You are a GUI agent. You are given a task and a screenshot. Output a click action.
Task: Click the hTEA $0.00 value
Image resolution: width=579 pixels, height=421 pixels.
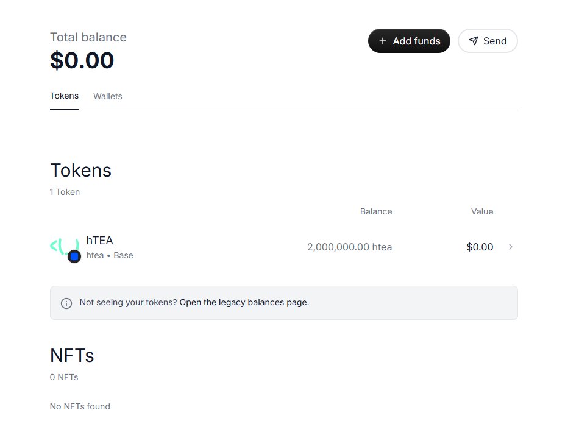[x=480, y=247]
